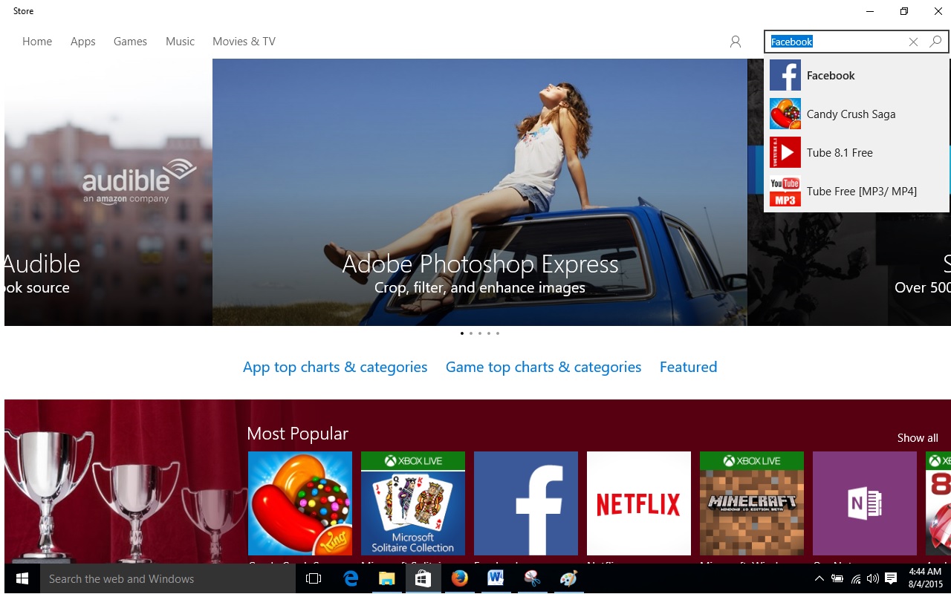Pick the Tube 8.1 Free suggestion

point(857,153)
